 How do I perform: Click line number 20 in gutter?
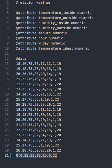pyautogui.click(x=6, y=99)
